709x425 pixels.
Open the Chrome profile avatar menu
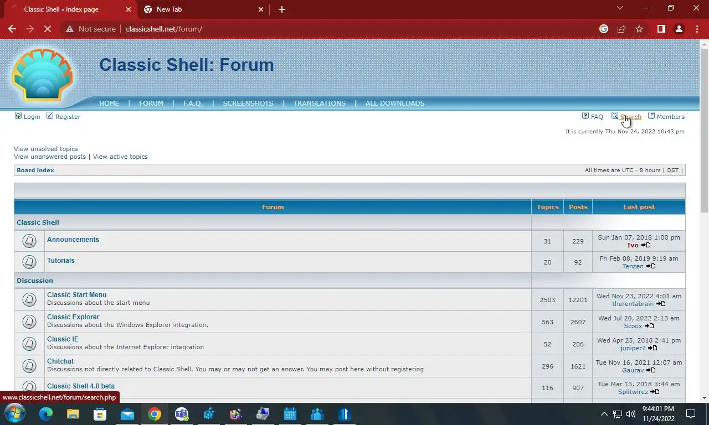pos(679,29)
